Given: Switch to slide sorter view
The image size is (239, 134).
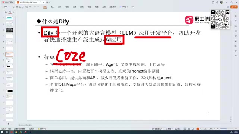Looking at the screenshot, I should coord(189,129).
